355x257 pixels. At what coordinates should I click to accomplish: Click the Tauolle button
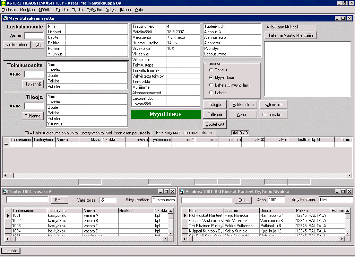pyautogui.click(x=11, y=251)
